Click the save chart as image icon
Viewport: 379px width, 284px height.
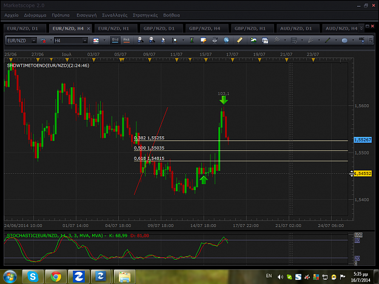point(253,40)
